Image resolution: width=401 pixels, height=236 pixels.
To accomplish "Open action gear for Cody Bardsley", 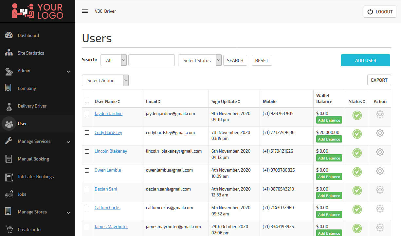I will coord(380,133).
